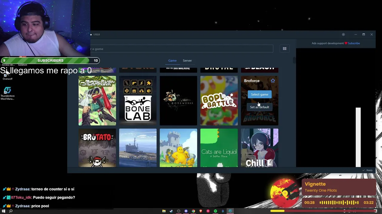
Task: Click the Ads support development text
Action: click(328, 43)
